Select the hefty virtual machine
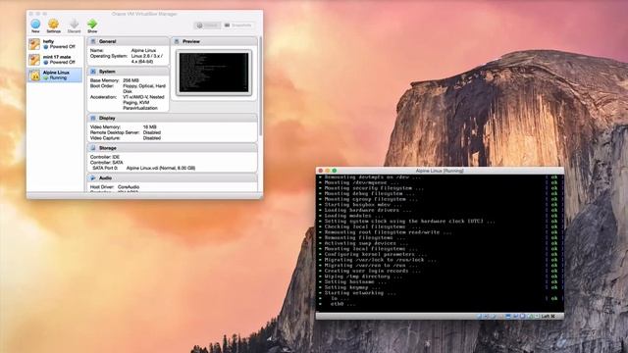The height and width of the screenshot is (353, 628). (x=55, y=43)
